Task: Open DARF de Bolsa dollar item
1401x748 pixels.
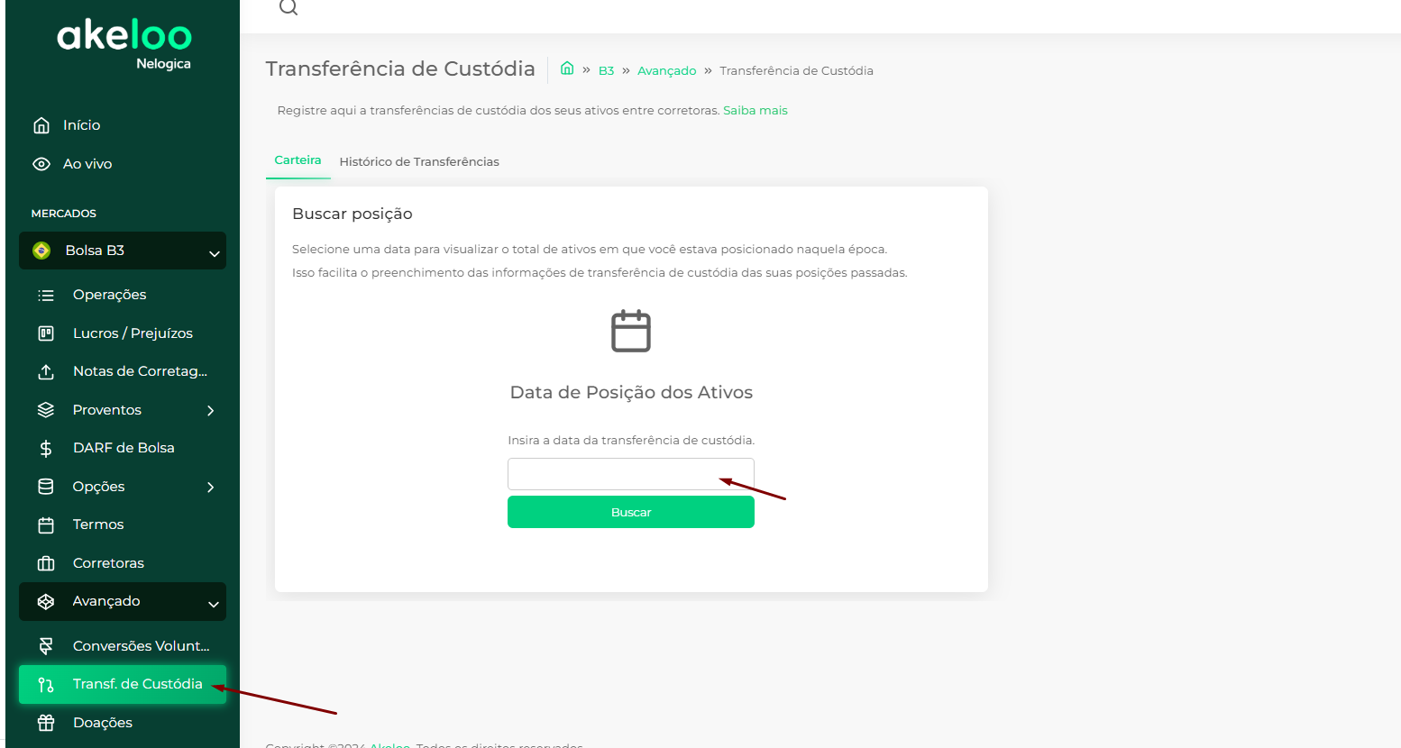Action: [124, 448]
